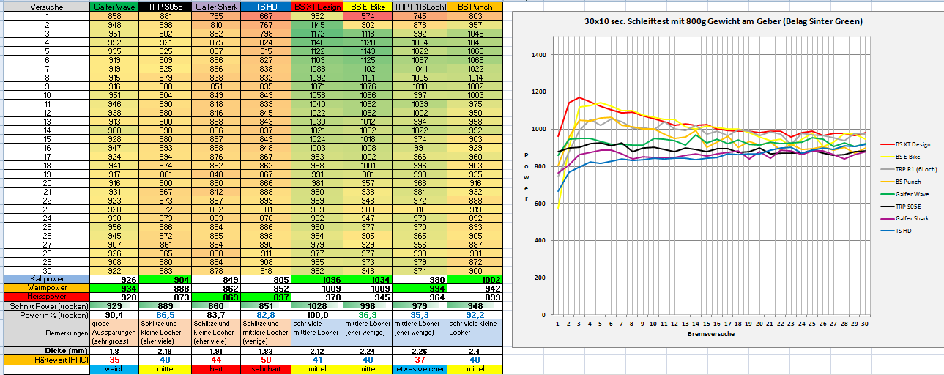
Task: Click the Bemerkungen row label cell
Action: click(x=45, y=333)
